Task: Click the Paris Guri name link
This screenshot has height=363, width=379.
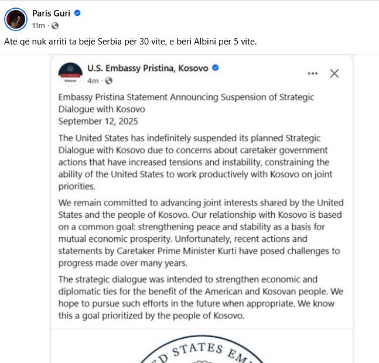Action: point(51,13)
